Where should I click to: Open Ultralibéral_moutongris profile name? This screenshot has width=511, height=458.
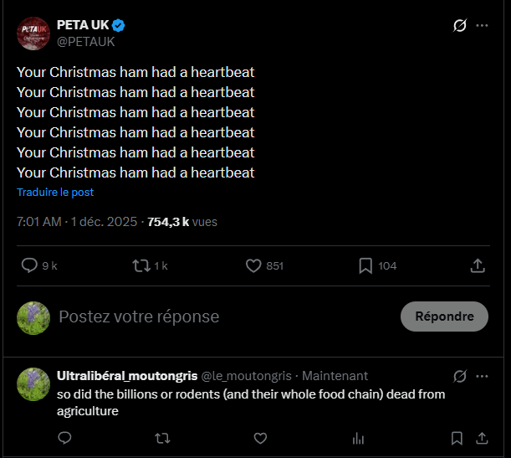coord(125,376)
